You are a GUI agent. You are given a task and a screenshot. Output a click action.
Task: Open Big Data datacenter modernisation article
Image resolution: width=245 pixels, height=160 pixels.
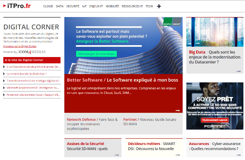214,57
